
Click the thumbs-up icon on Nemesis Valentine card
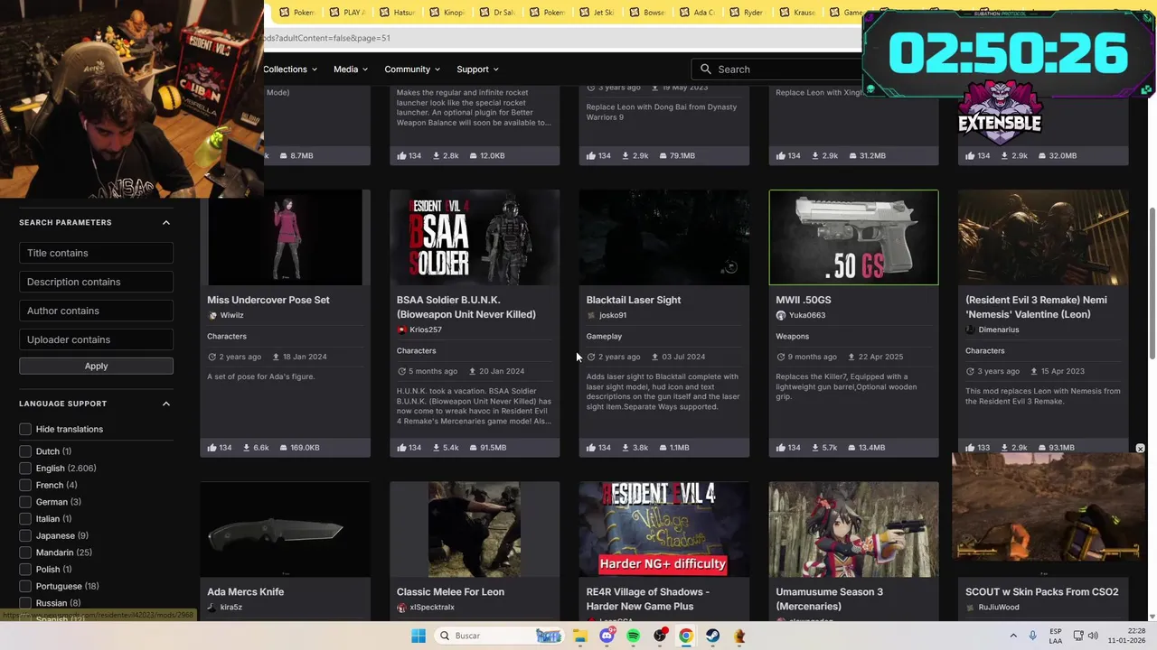(x=970, y=448)
